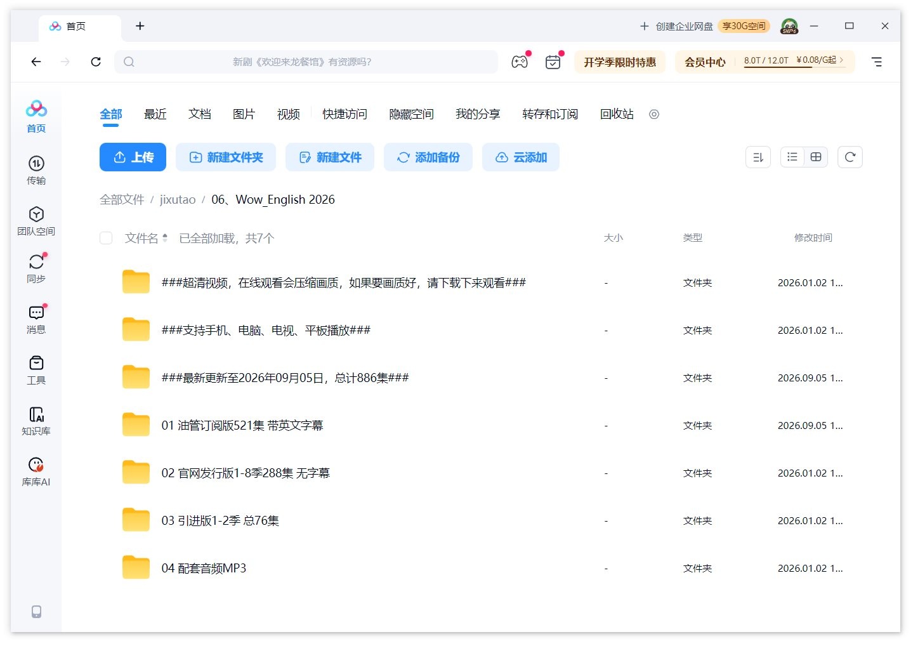Open 库库AI assistant in sidebar
Viewport: 913px width, 646px height.
click(x=36, y=471)
